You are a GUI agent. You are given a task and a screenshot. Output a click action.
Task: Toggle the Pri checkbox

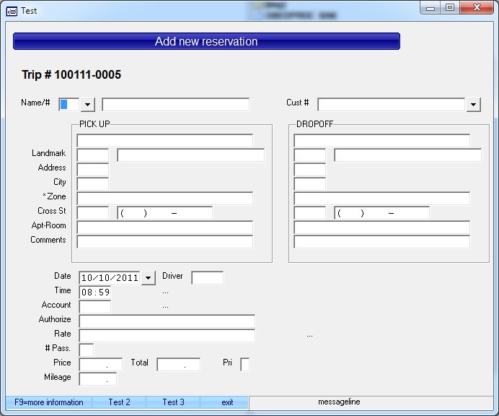244,365
